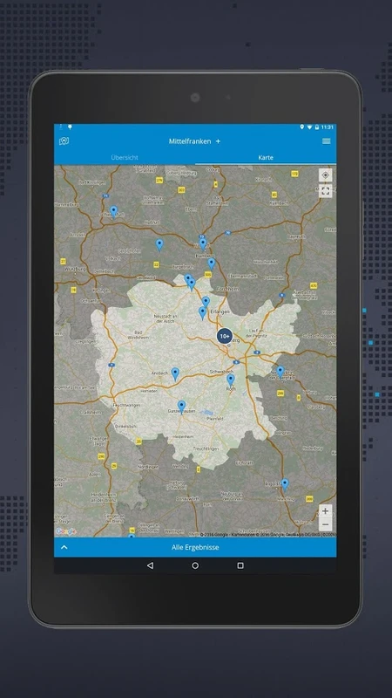Expand the Alle Ergebnisse panel chevron

[64, 547]
